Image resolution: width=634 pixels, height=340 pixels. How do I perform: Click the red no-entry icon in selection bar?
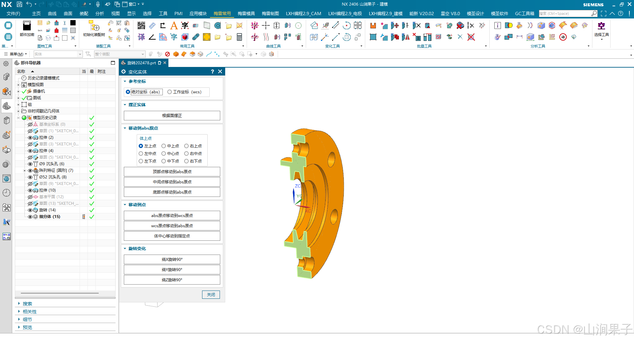pyautogui.click(x=167, y=54)
